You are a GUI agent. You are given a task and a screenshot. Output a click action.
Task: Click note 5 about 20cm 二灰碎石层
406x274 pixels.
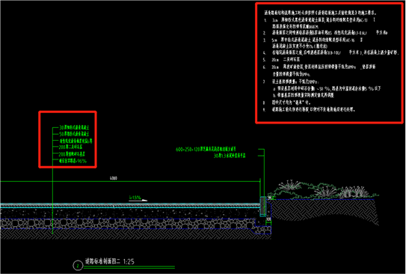[x=281, y=60]
